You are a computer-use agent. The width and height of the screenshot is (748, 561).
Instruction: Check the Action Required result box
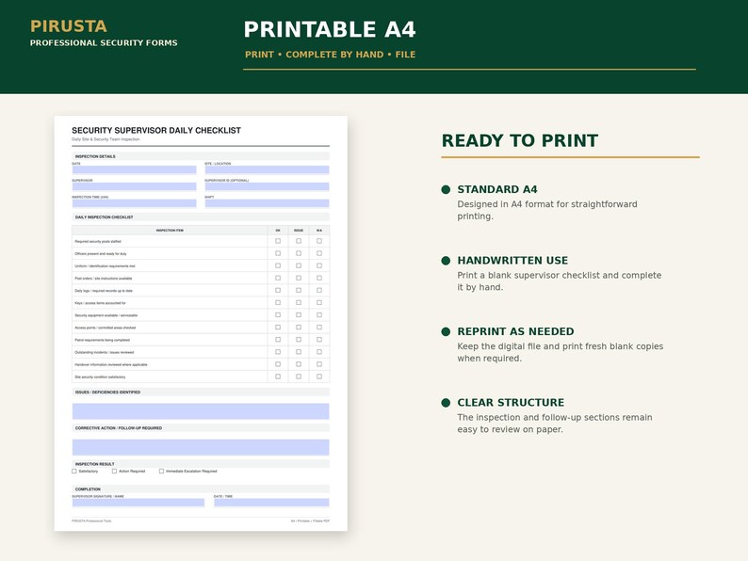click(x=115, y=471)
